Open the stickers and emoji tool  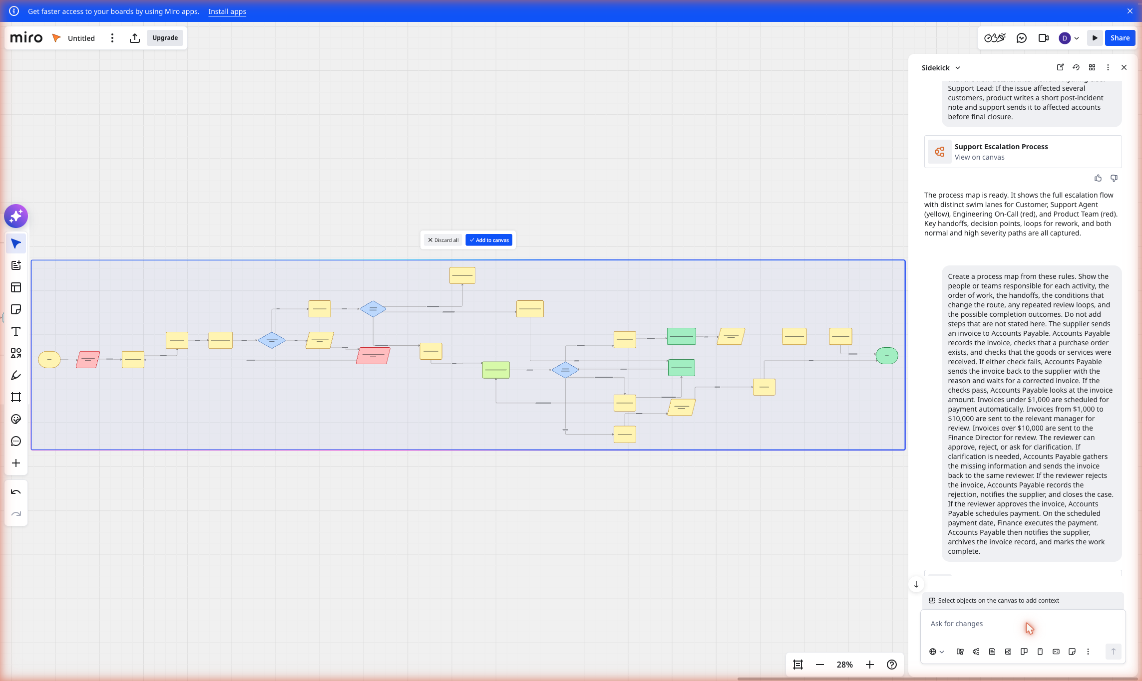pos(16,419)
